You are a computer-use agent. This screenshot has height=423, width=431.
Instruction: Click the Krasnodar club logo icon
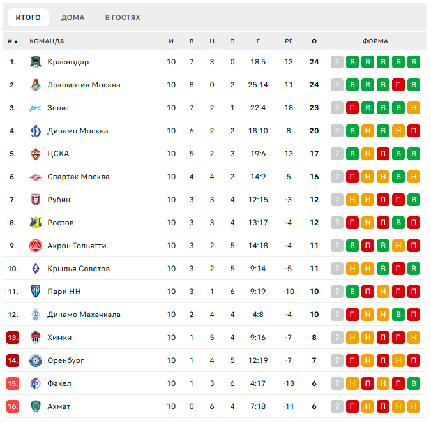coord(36,62)
